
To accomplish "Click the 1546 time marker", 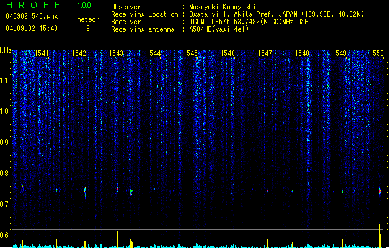I will click(228, 53).
